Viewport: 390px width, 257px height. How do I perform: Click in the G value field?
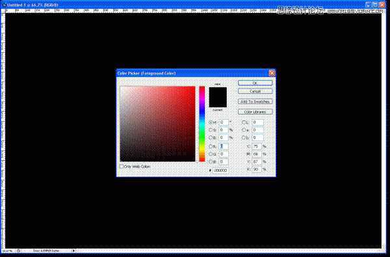pos(224,154)
